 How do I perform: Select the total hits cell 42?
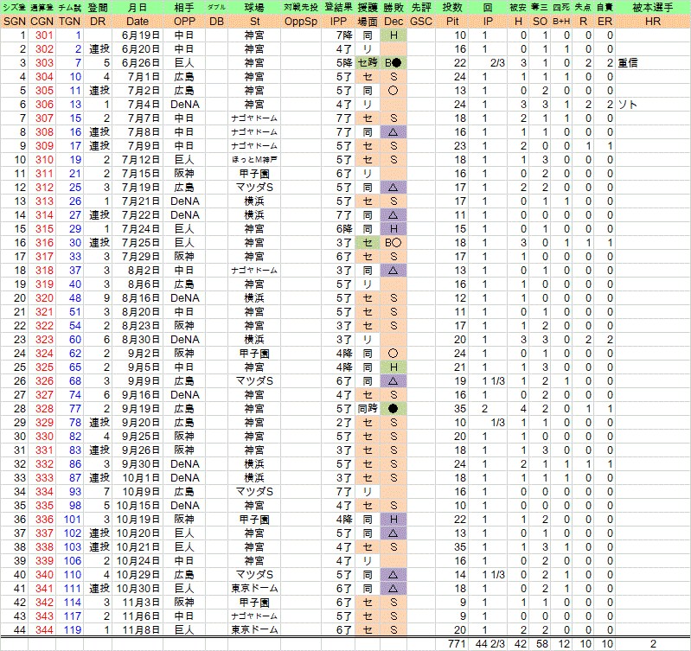click(520, 644)
